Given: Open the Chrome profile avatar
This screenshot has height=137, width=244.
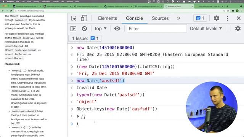Looking at the screenshot, I should pos(237,11).
